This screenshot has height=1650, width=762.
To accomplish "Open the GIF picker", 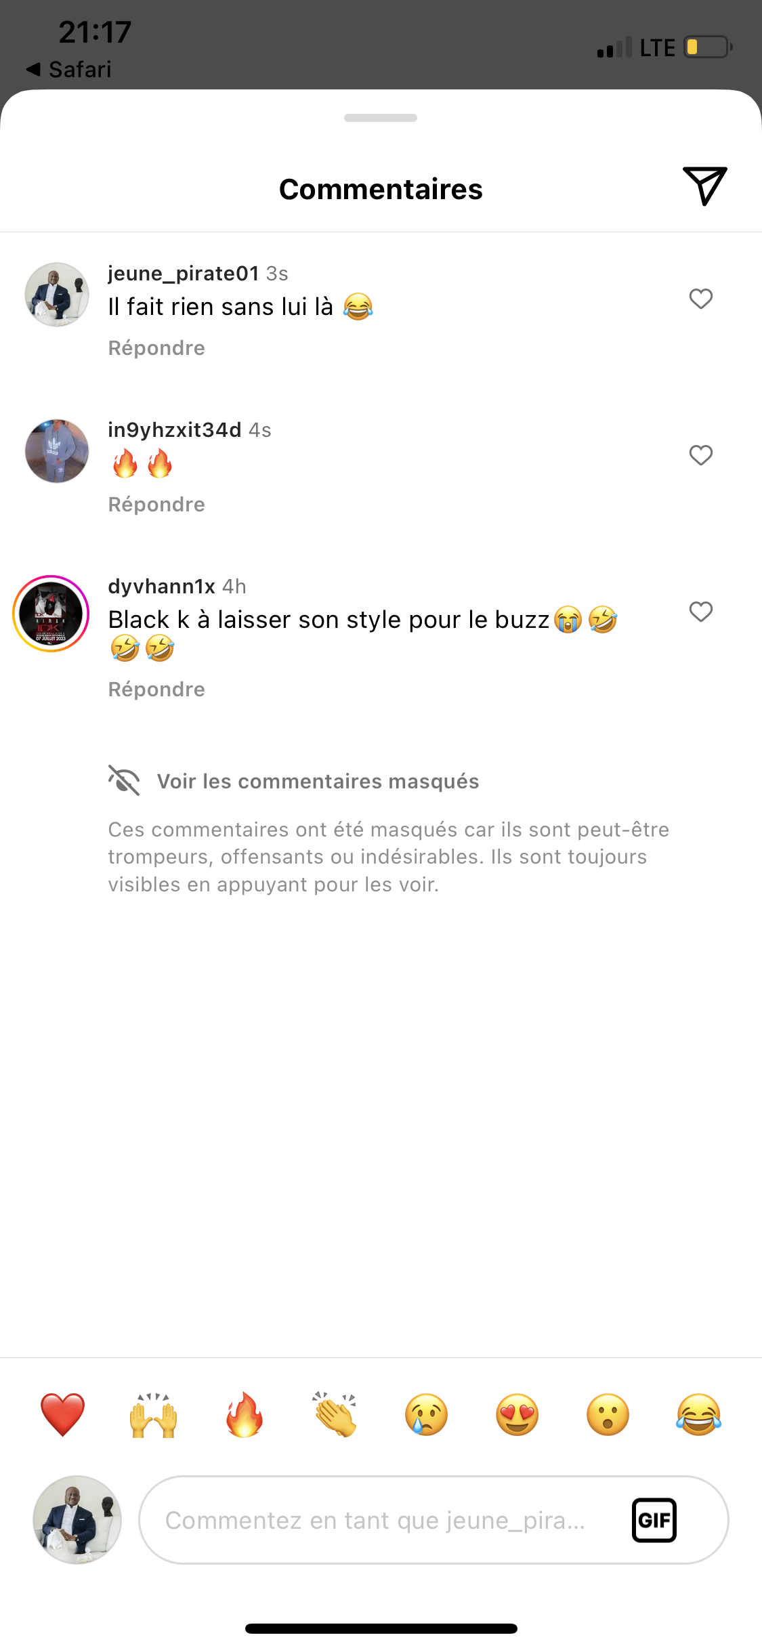I will coord(654,1520).
